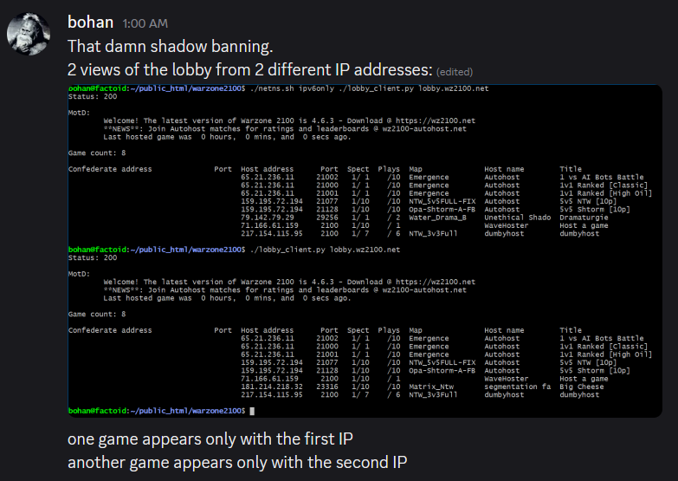Click the terminal cursor at the last prompt
The height and width of the screenshot is (481, 678).
click(252, 411)
